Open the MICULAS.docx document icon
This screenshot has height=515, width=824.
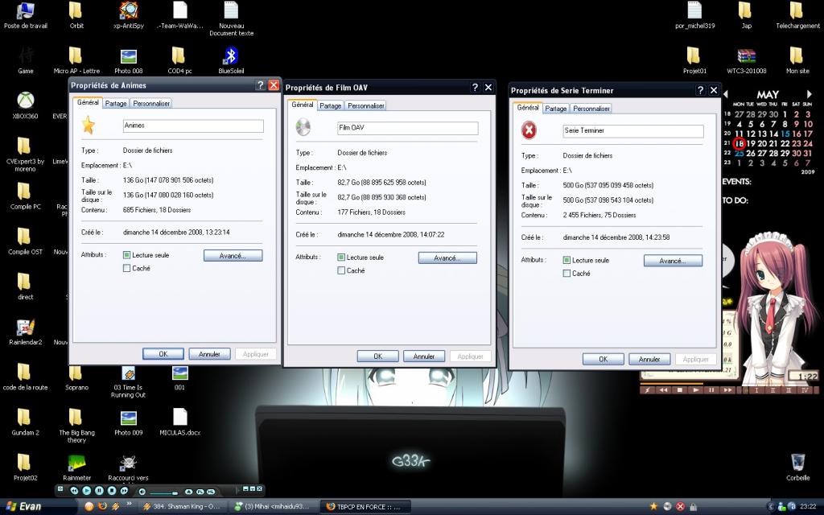click(x=179, y=422)
